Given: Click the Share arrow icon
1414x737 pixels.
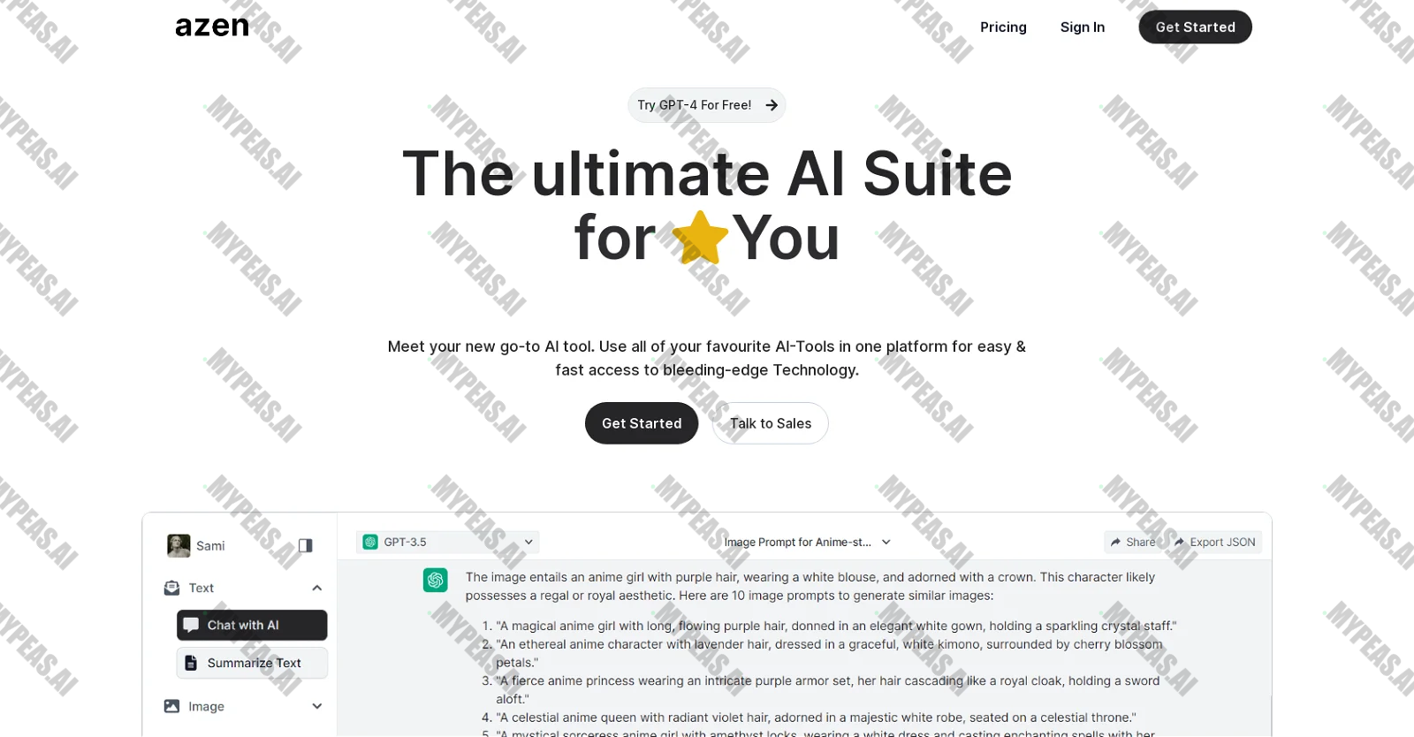Looking at the screenshot, I should pyautogui.click(x=1116, y=543).
